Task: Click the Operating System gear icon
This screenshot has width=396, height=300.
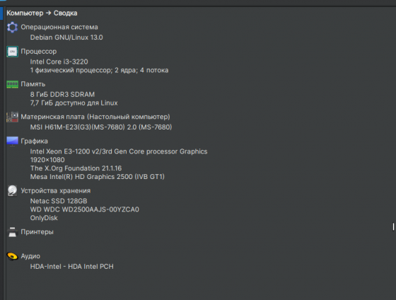Action: tap(13, 27)
